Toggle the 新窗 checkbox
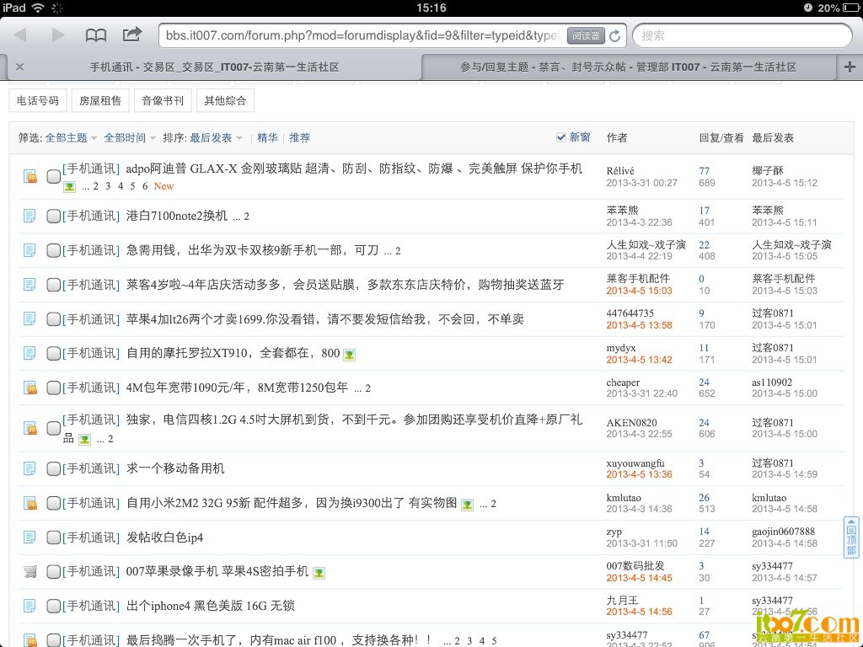The height and width of the screenshot is (647, 863). point(560,137)
